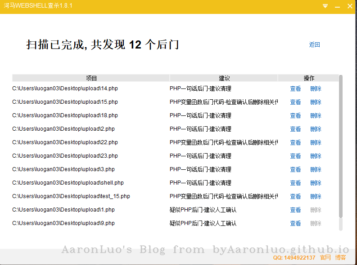Viewport: 357px width, 265px height.
Task: View details for 14.php
Action: pyautogui.click(x=295, y=88)
